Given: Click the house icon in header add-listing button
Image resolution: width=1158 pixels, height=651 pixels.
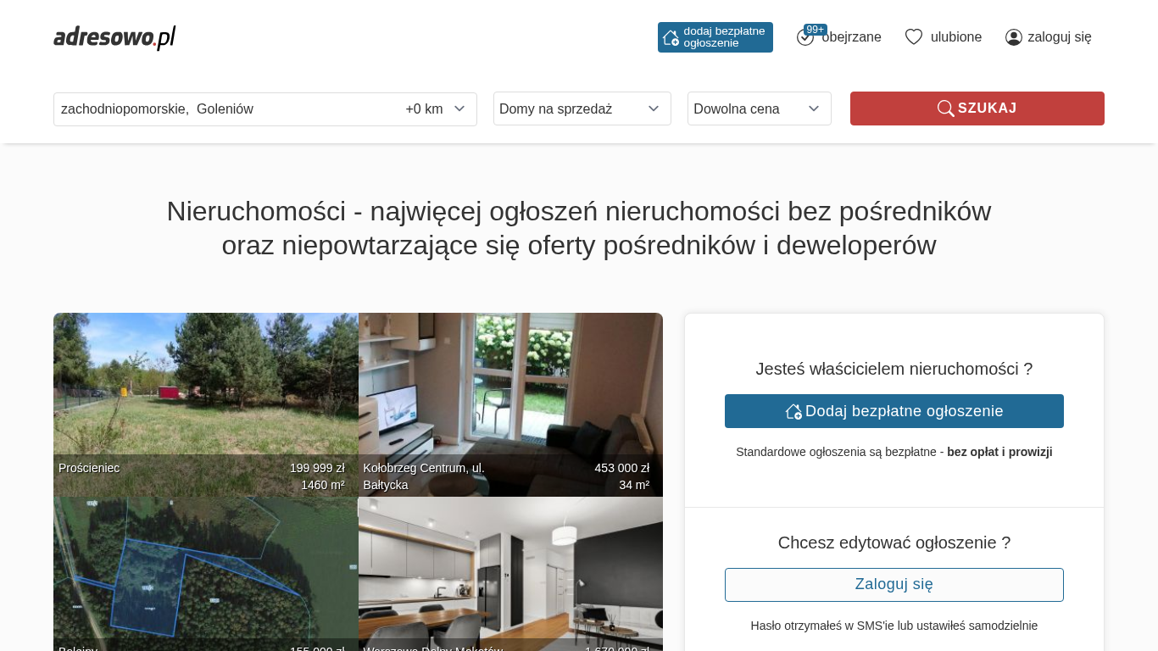Looking at the screenshot, I should point(671,37).
